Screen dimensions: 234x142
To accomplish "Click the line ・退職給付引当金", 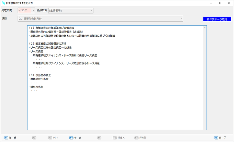I will coord(38,79).
